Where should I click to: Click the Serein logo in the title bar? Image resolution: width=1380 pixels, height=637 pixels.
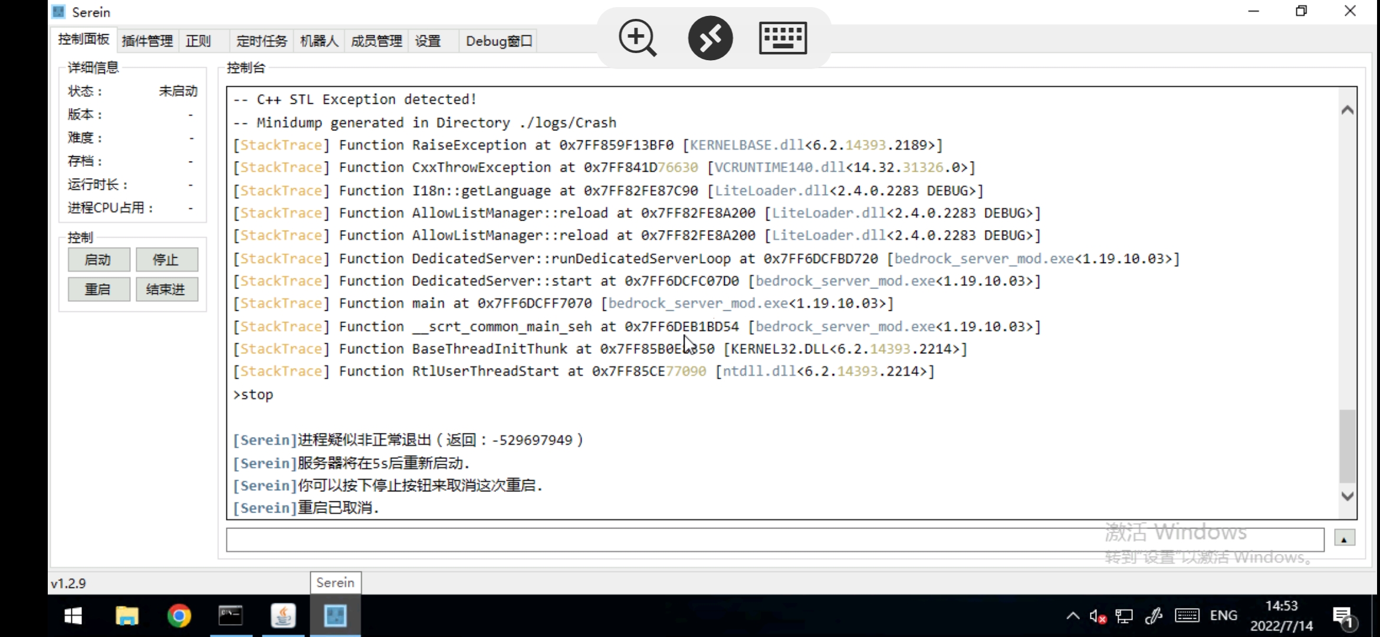pos(58,11)
